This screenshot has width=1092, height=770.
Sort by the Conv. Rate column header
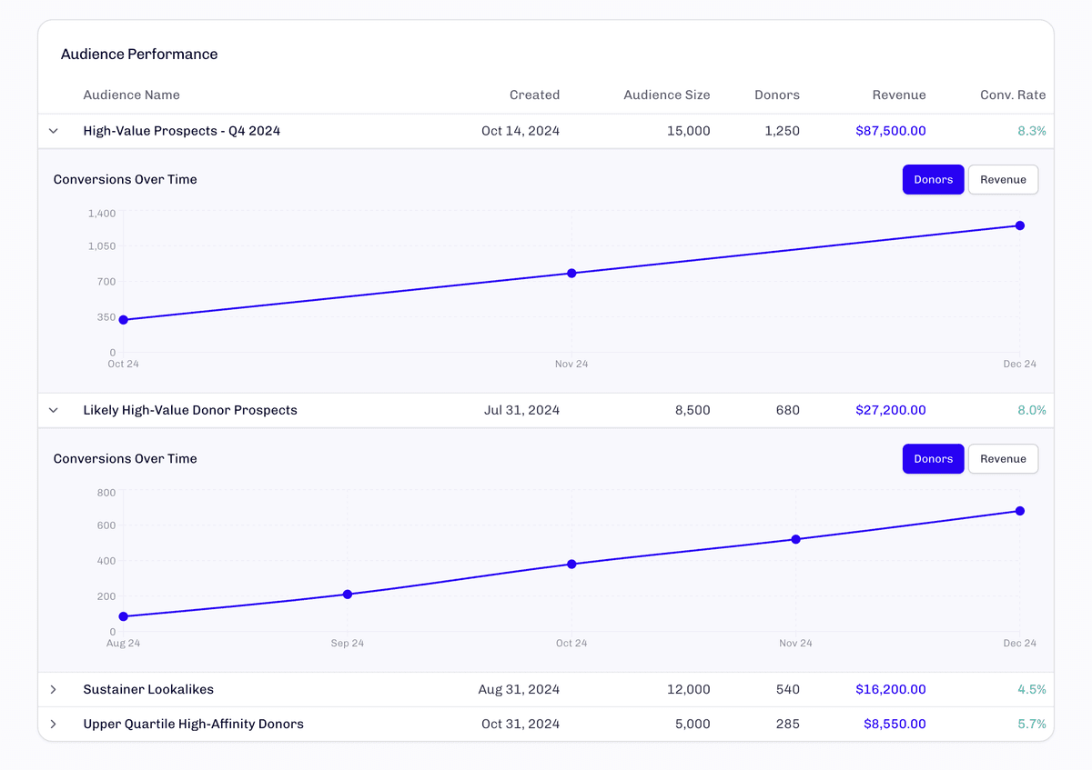[x=1012, y=95]
